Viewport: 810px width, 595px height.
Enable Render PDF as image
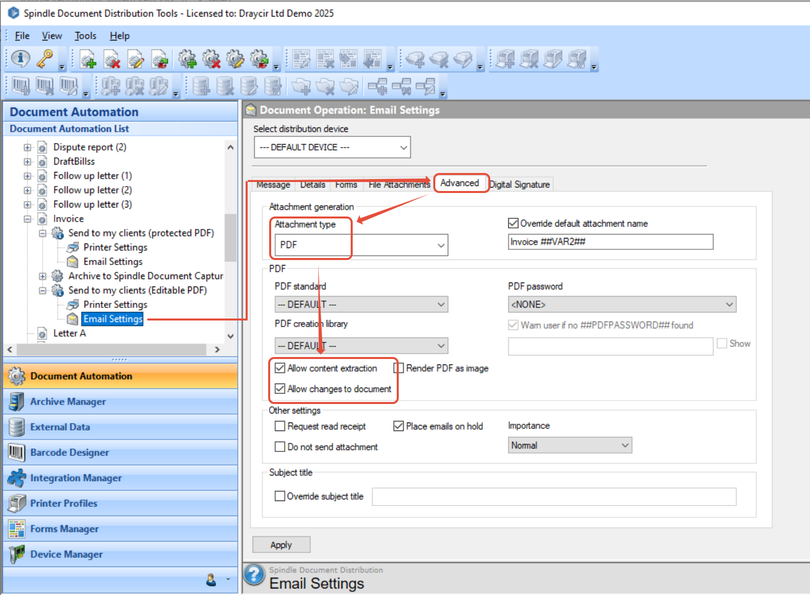coord(399,368)
